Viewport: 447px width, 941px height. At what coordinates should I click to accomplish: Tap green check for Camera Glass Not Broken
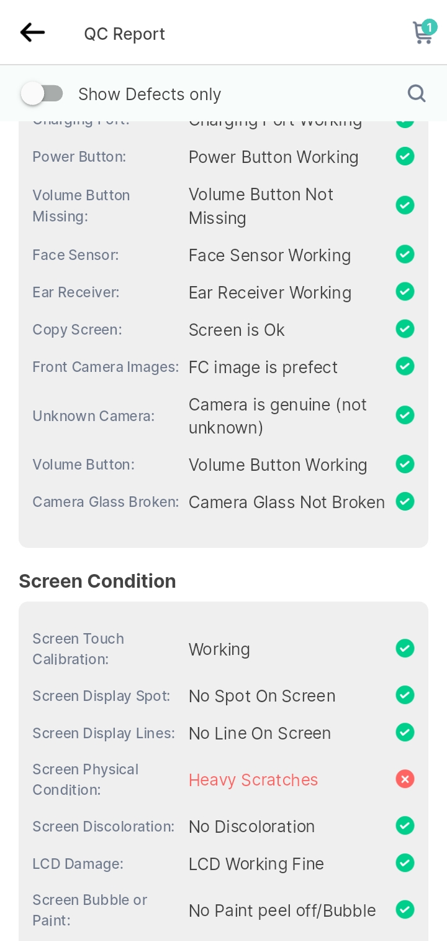click(x=405, y=501)
